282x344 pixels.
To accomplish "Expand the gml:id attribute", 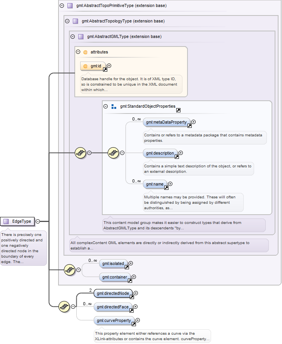I will coord(109,65).
